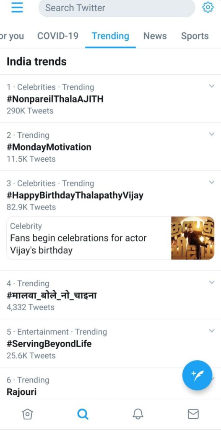Screen dimensions: 221x430
Task: Open the #MondayMotivation trend
Action: click(x=49, y=147)
